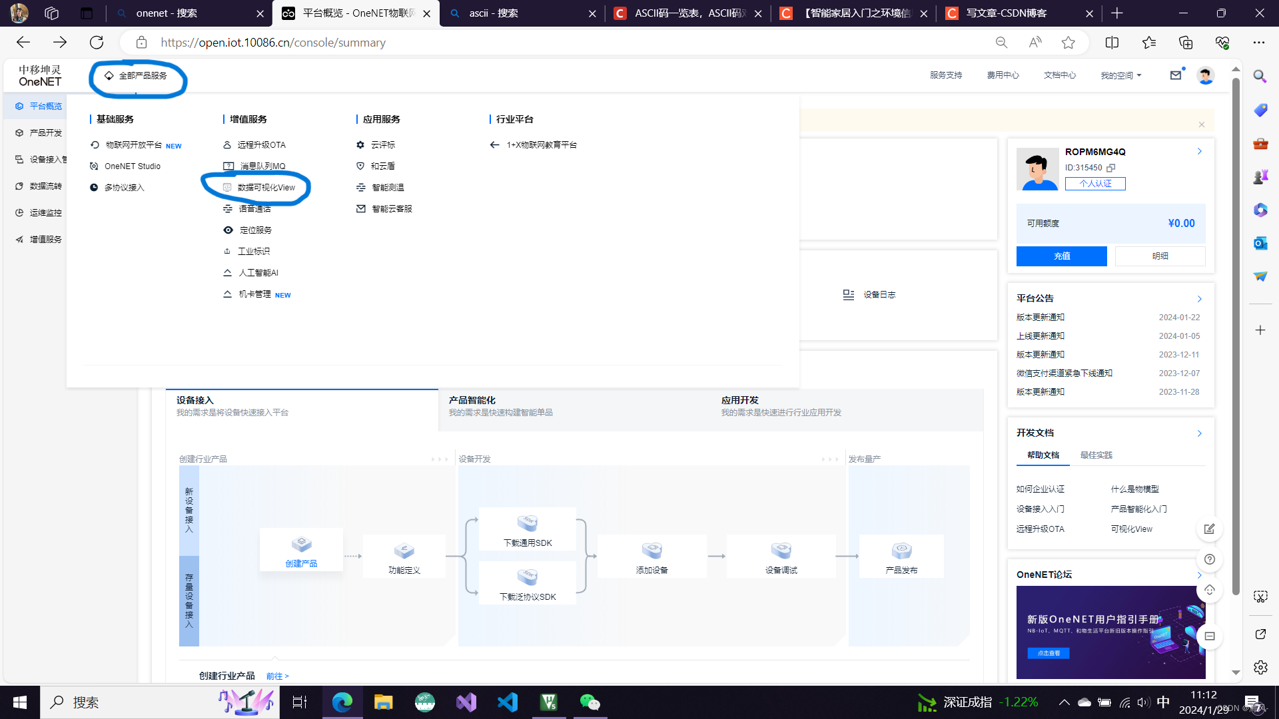This screenshot has width=1279, height=719.
Task: Add page to favorites star icon
Action: pyautogui.click(x=1068, y=43)
